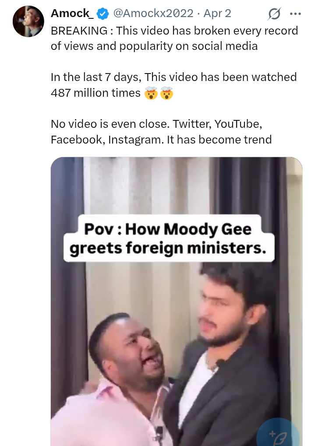Open the post via Apr 2 timestamp
The image size is (315, 446).
(x=217, y=14)
